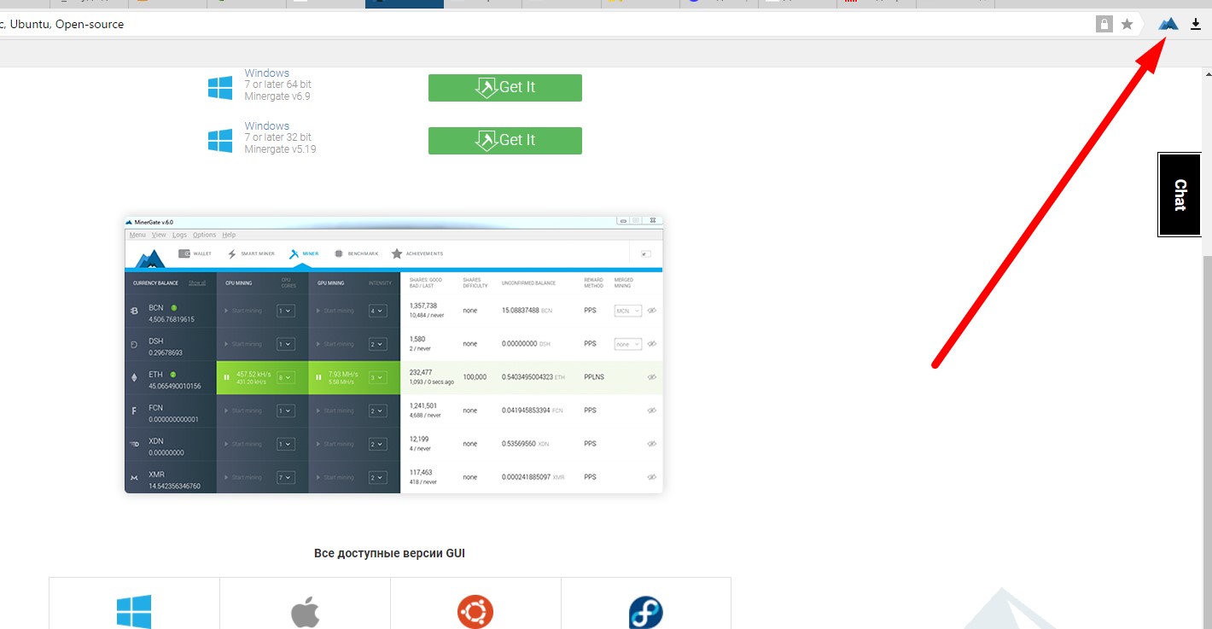Select the Ubuntu logo in GUI versions

click(x=475, y=612)
